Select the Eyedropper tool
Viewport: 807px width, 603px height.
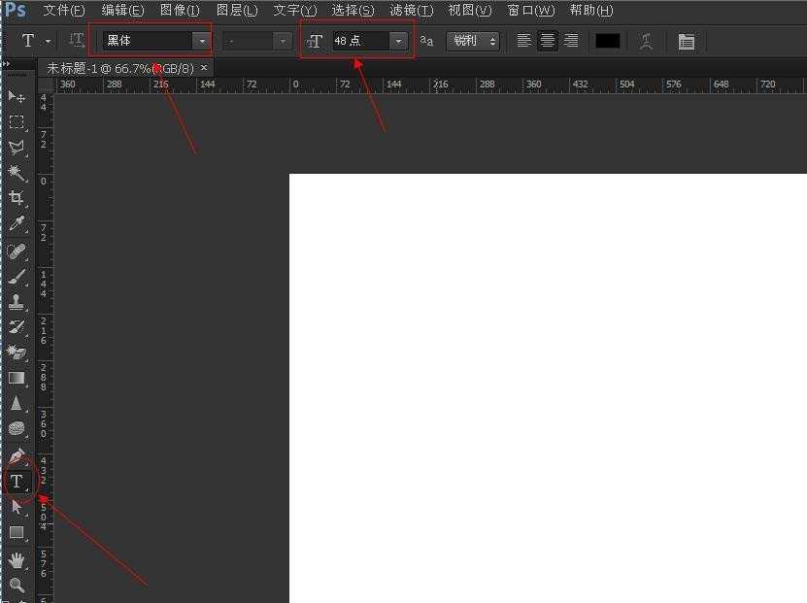click(17, 224)
